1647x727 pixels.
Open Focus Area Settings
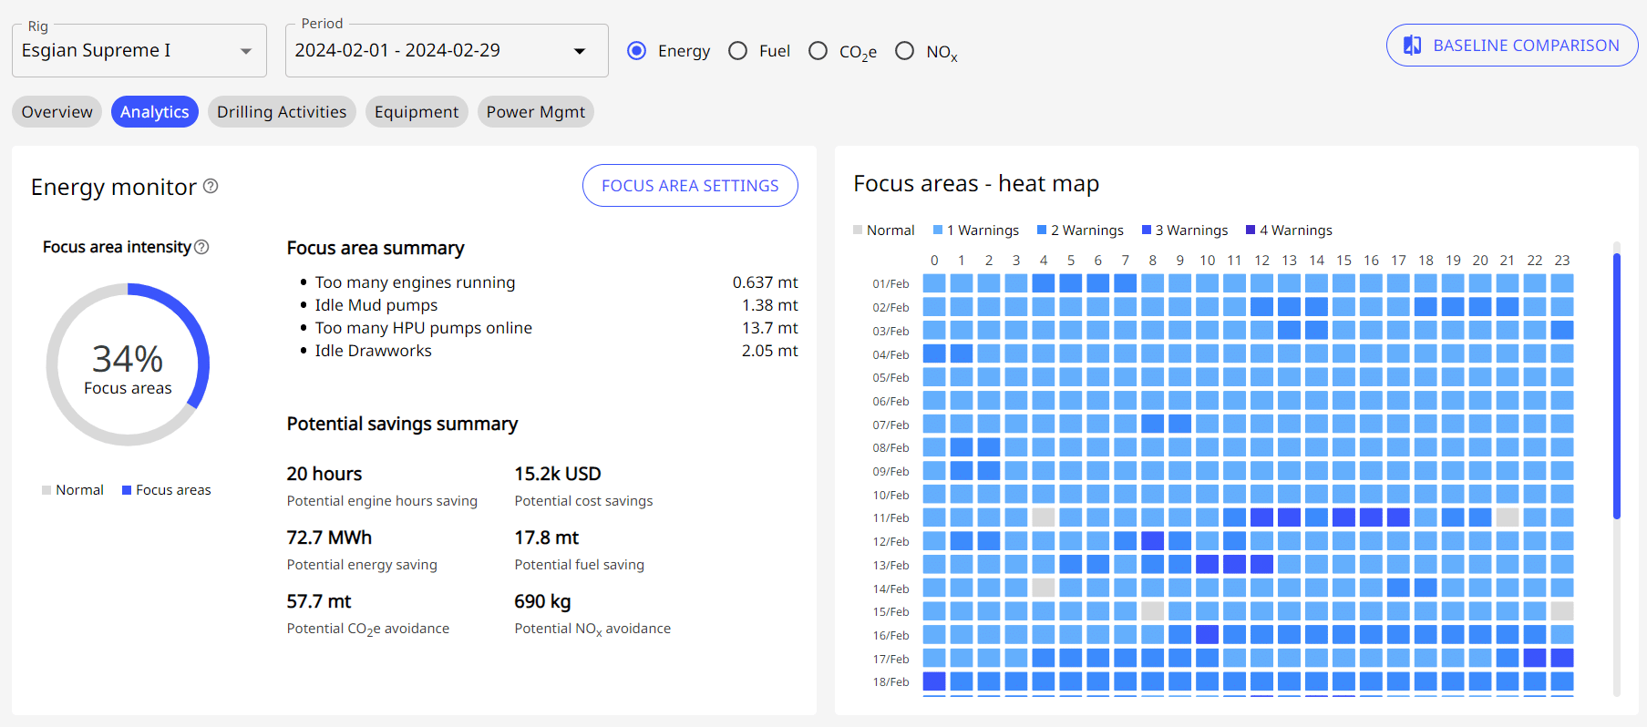[690, 186]
